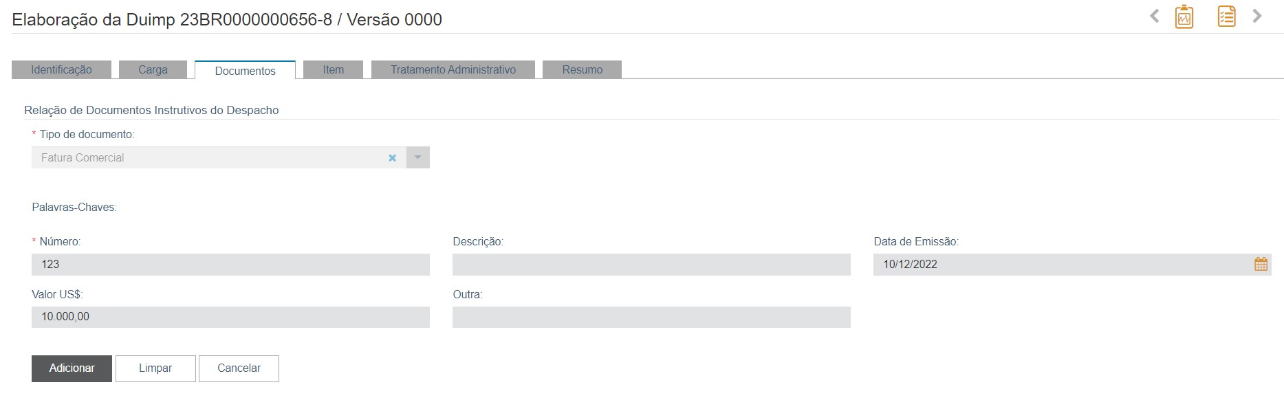Open the Carga tab
The width and height of the screenshot is (1284, 400).
coord(153,69)
